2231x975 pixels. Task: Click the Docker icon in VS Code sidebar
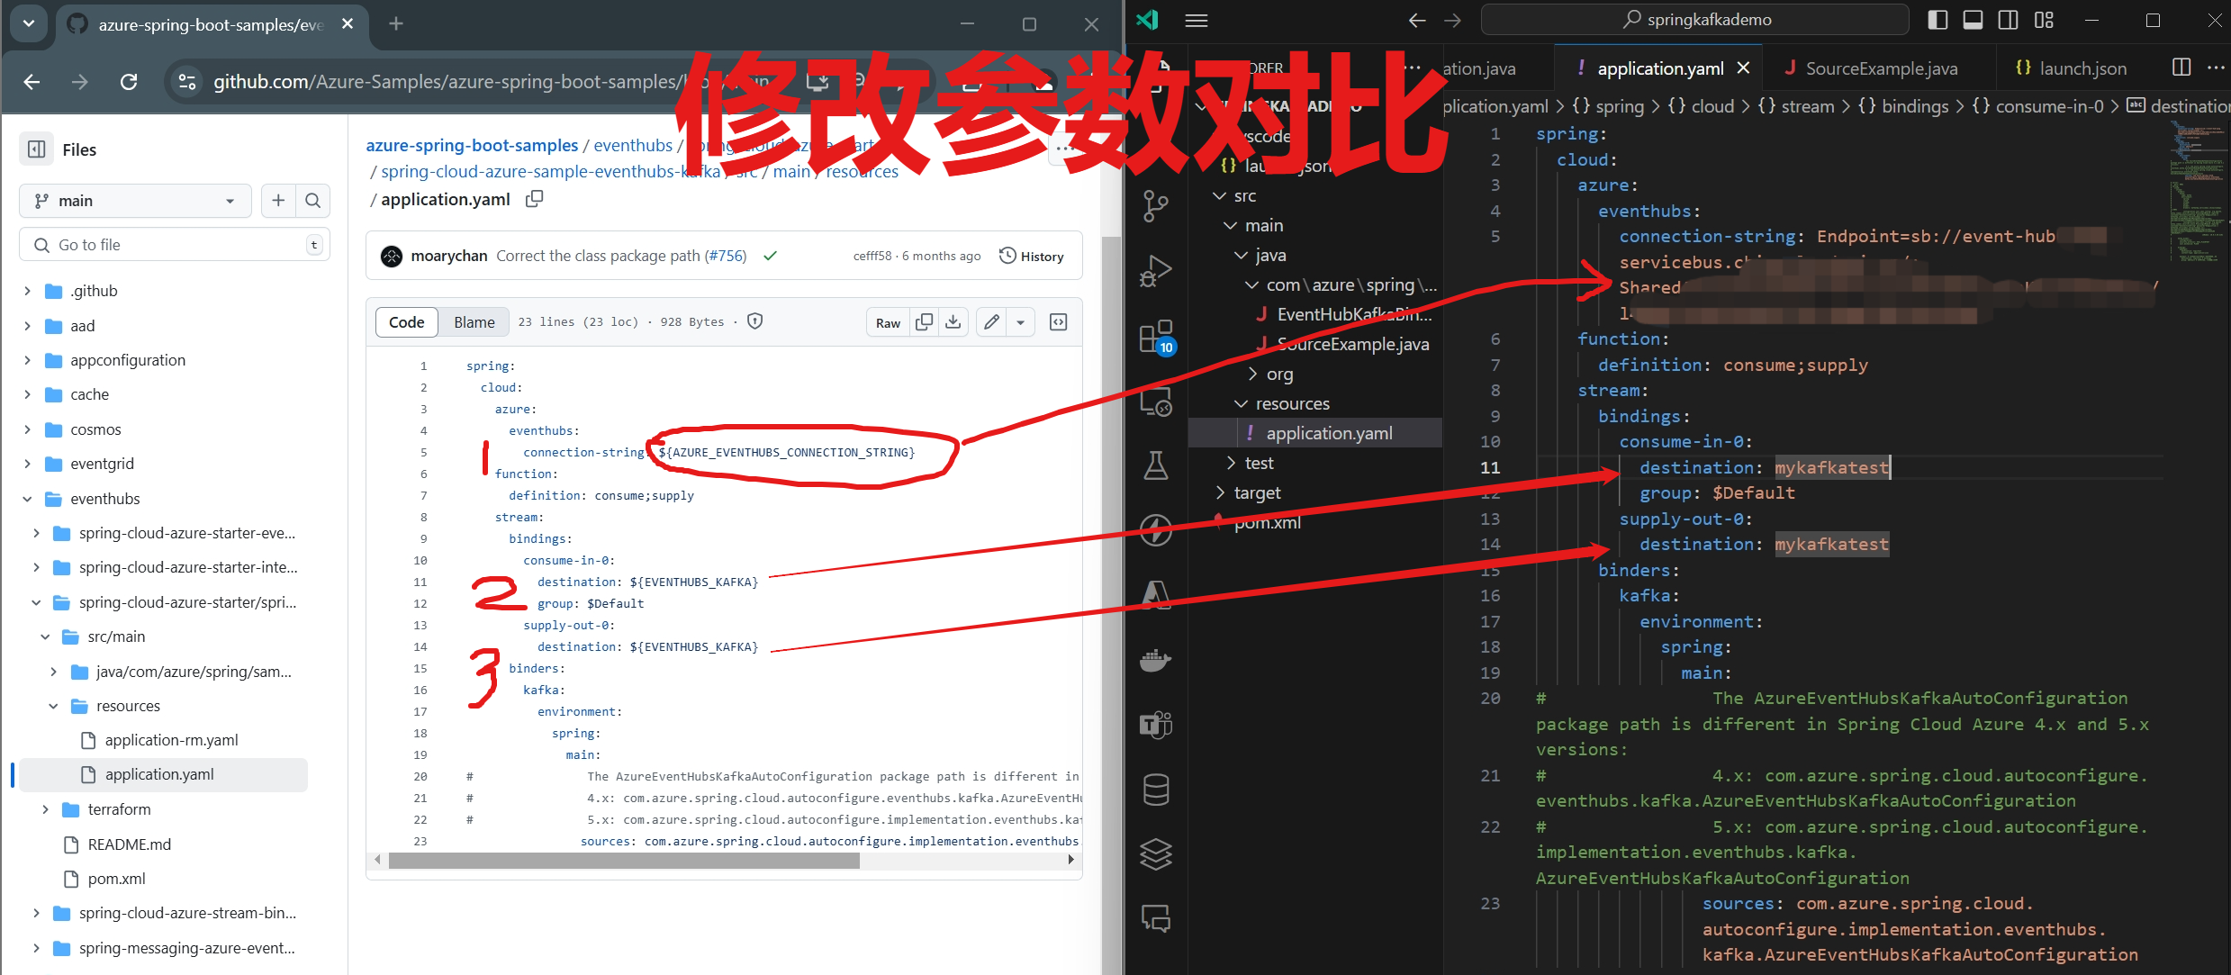click(1155, 660)
